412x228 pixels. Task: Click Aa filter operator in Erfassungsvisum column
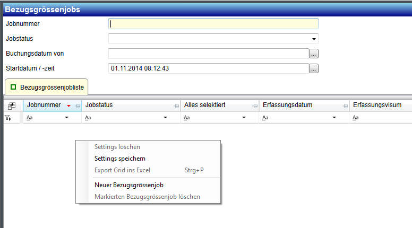pyautogui.click(x=356, y=118)
